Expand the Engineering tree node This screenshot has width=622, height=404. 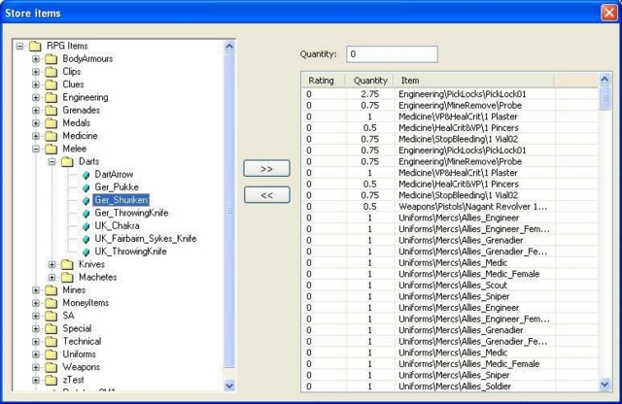tap(36, 97)
